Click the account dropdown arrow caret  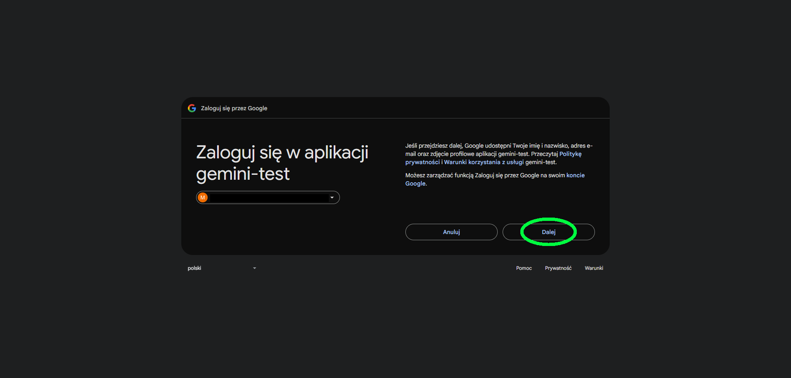(332, 197)
